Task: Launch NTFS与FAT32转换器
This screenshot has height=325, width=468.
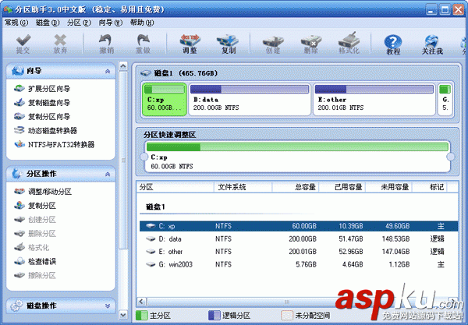Action: pyautogui.click(x=55, y=145)
